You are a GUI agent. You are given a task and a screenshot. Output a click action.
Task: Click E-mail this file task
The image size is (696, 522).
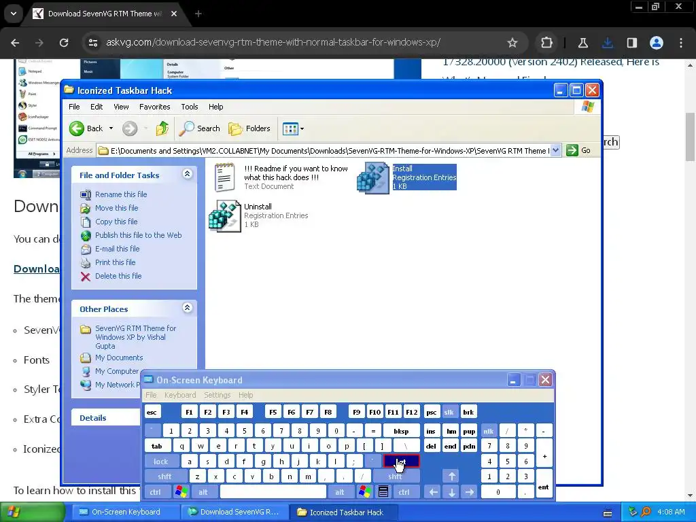tap(117, 249)
